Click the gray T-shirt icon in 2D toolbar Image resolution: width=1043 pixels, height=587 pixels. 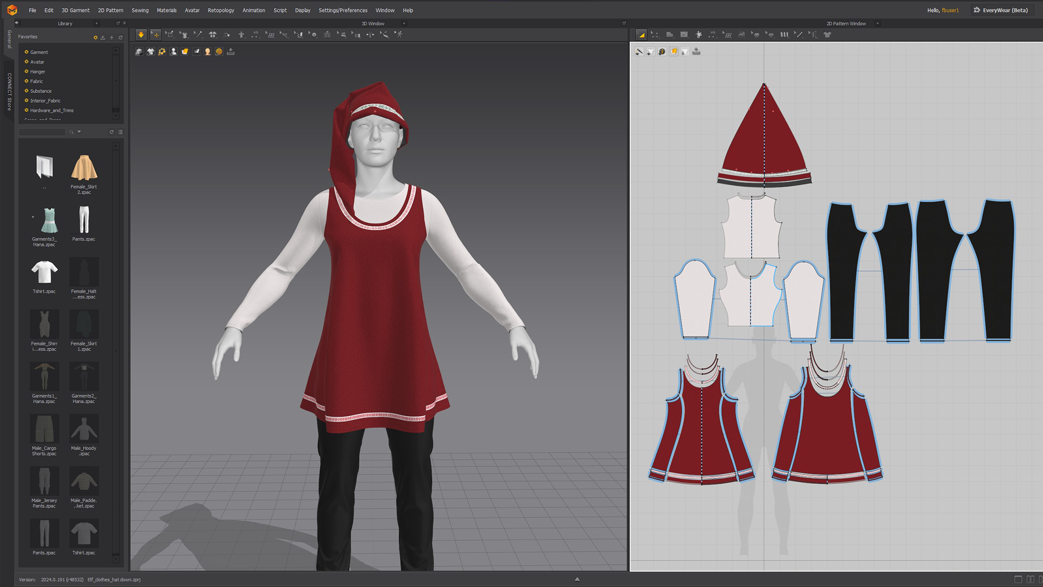[x=827, y=35]
